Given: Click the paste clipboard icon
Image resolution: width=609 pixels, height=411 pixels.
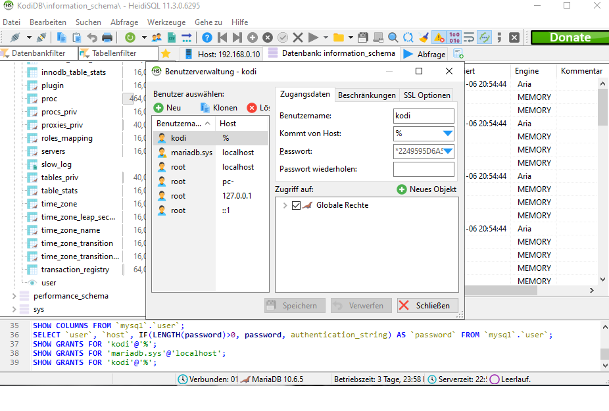Looking at the screenshot, I should pos(76,37).
